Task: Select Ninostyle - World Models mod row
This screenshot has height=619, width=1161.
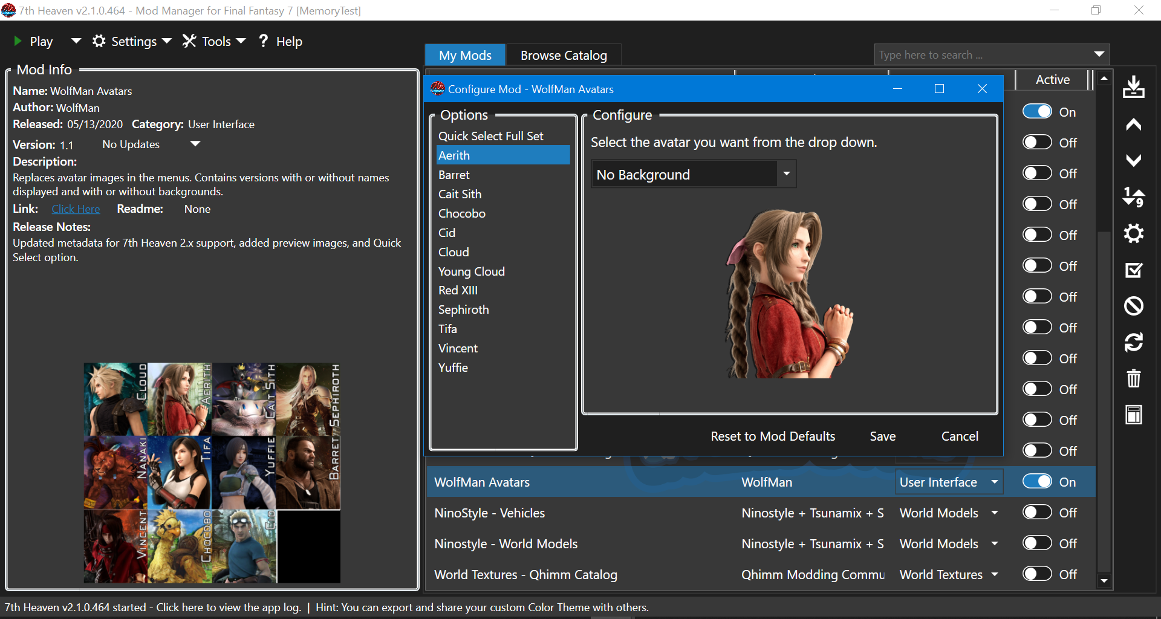Action: pyautogui.click(x=761, y=543)
